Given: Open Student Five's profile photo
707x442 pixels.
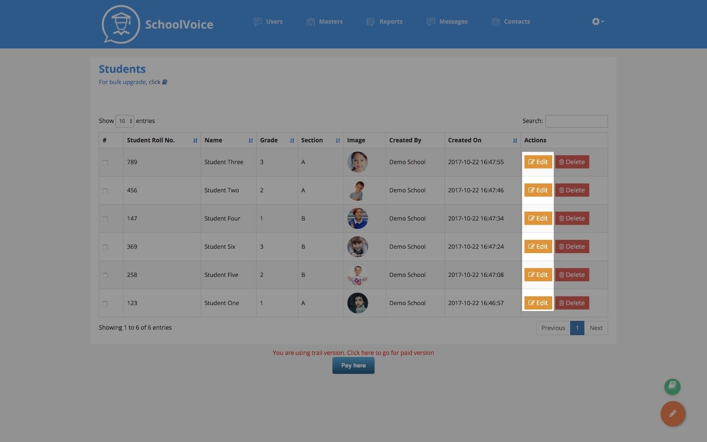Looking at the screenshot, I should (x=357, y=275).
